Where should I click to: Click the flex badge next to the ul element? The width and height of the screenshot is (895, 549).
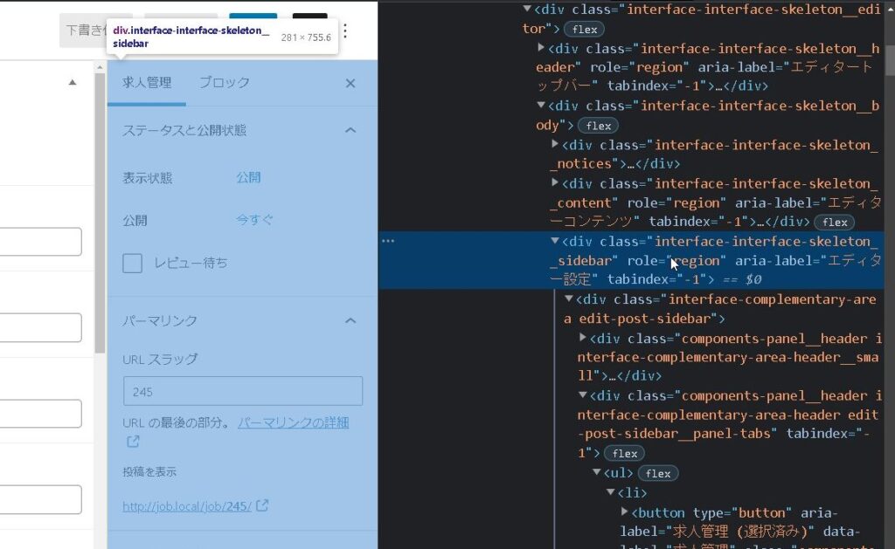pyautogui.click(x=658, y=473)
